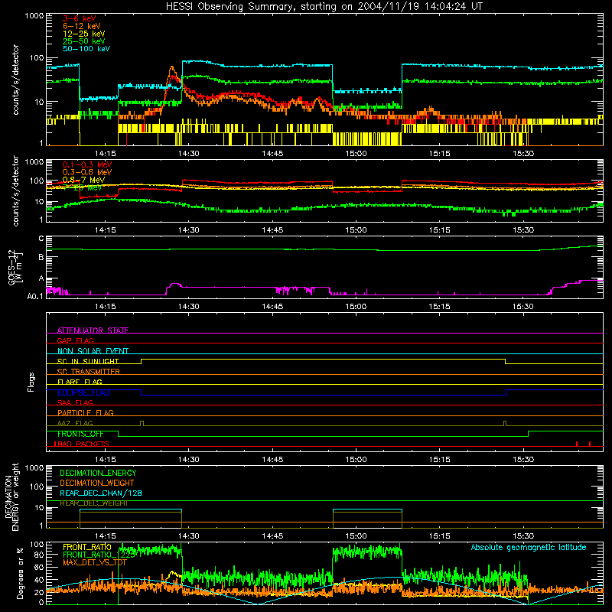Click the SC_TRANSMITTER flag label

(x=88, y=371)
